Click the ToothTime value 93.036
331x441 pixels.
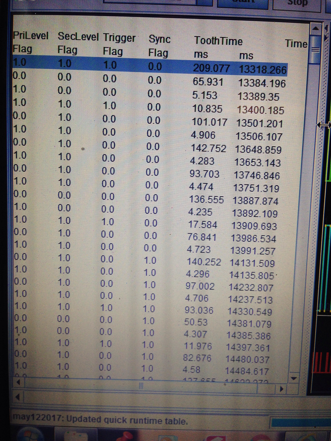click(199, 310)
